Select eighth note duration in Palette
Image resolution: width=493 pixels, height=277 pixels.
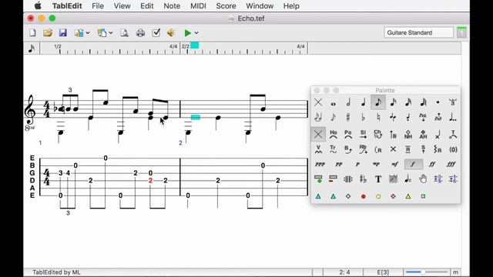click(378, 102)
